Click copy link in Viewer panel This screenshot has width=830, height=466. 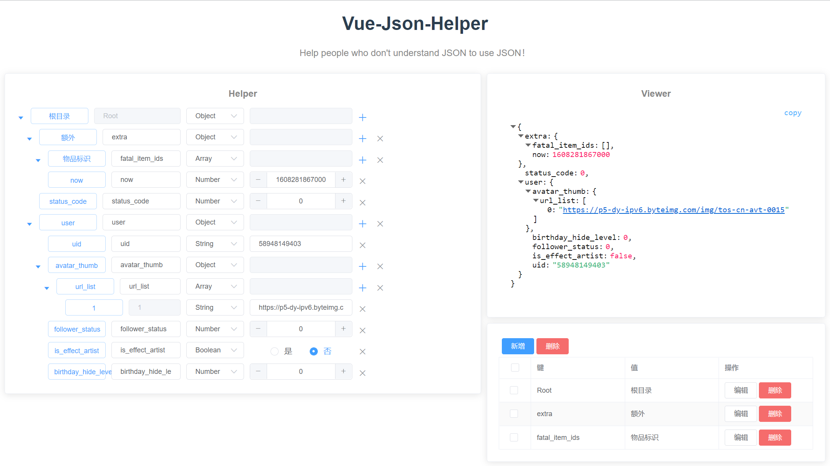click(x=792, y=113)
